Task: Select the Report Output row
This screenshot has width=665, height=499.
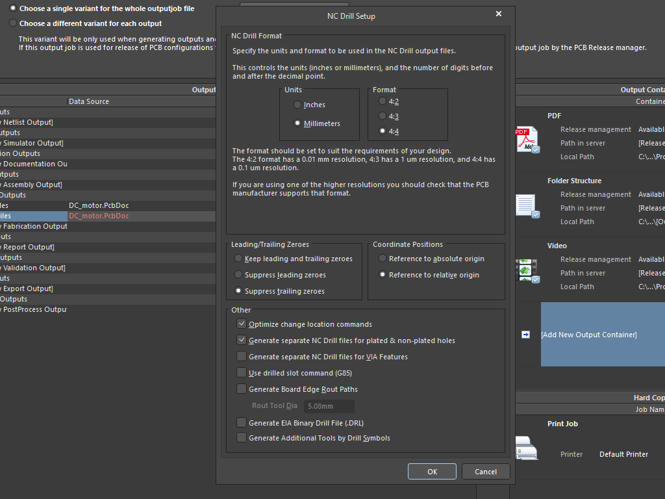Action: [108, 247]
